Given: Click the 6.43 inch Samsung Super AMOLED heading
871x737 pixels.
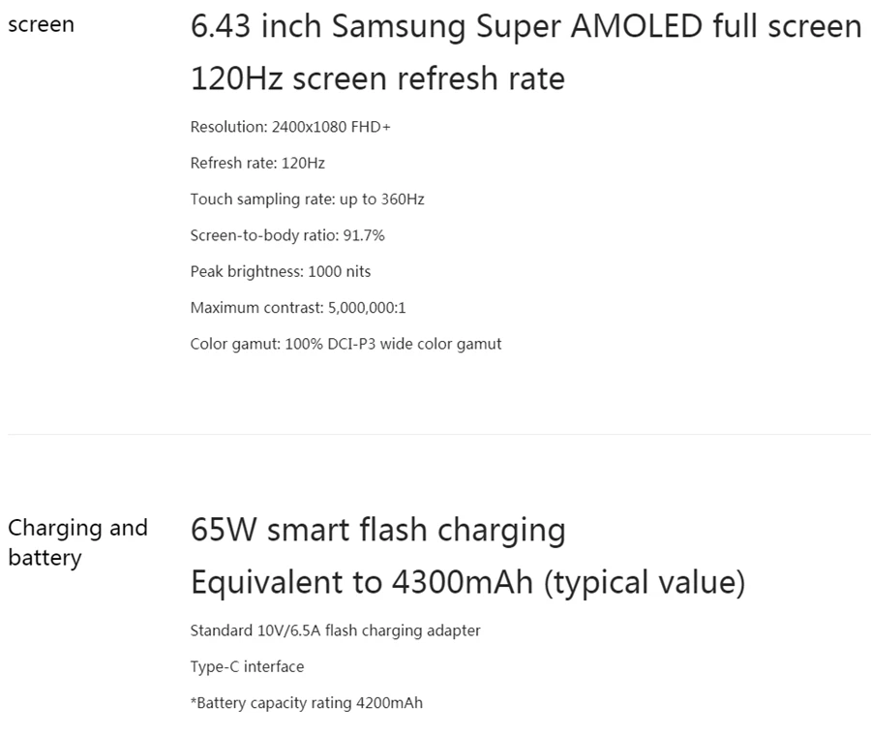Looking at the screenshot, I should click(x=526, y=26).
